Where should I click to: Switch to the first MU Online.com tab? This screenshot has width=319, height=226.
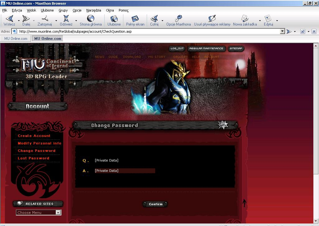pos(16,39)
